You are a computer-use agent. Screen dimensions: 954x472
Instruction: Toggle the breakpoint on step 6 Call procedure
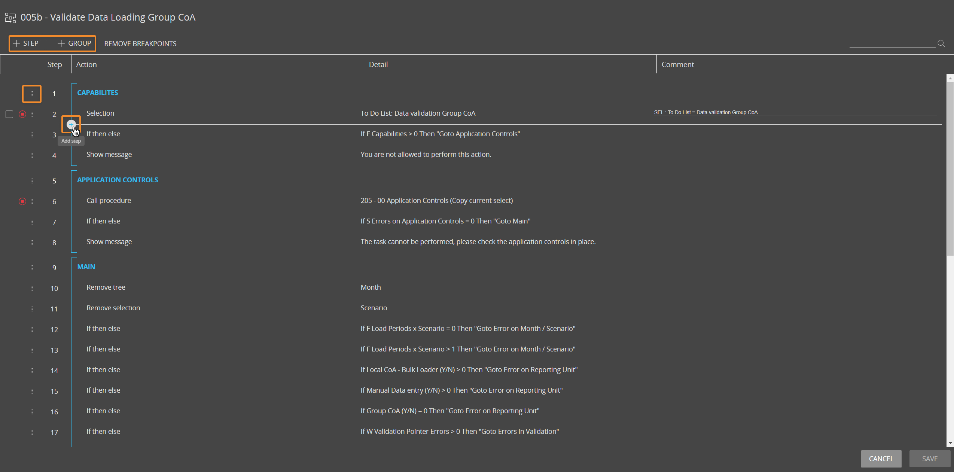point(22,201)
